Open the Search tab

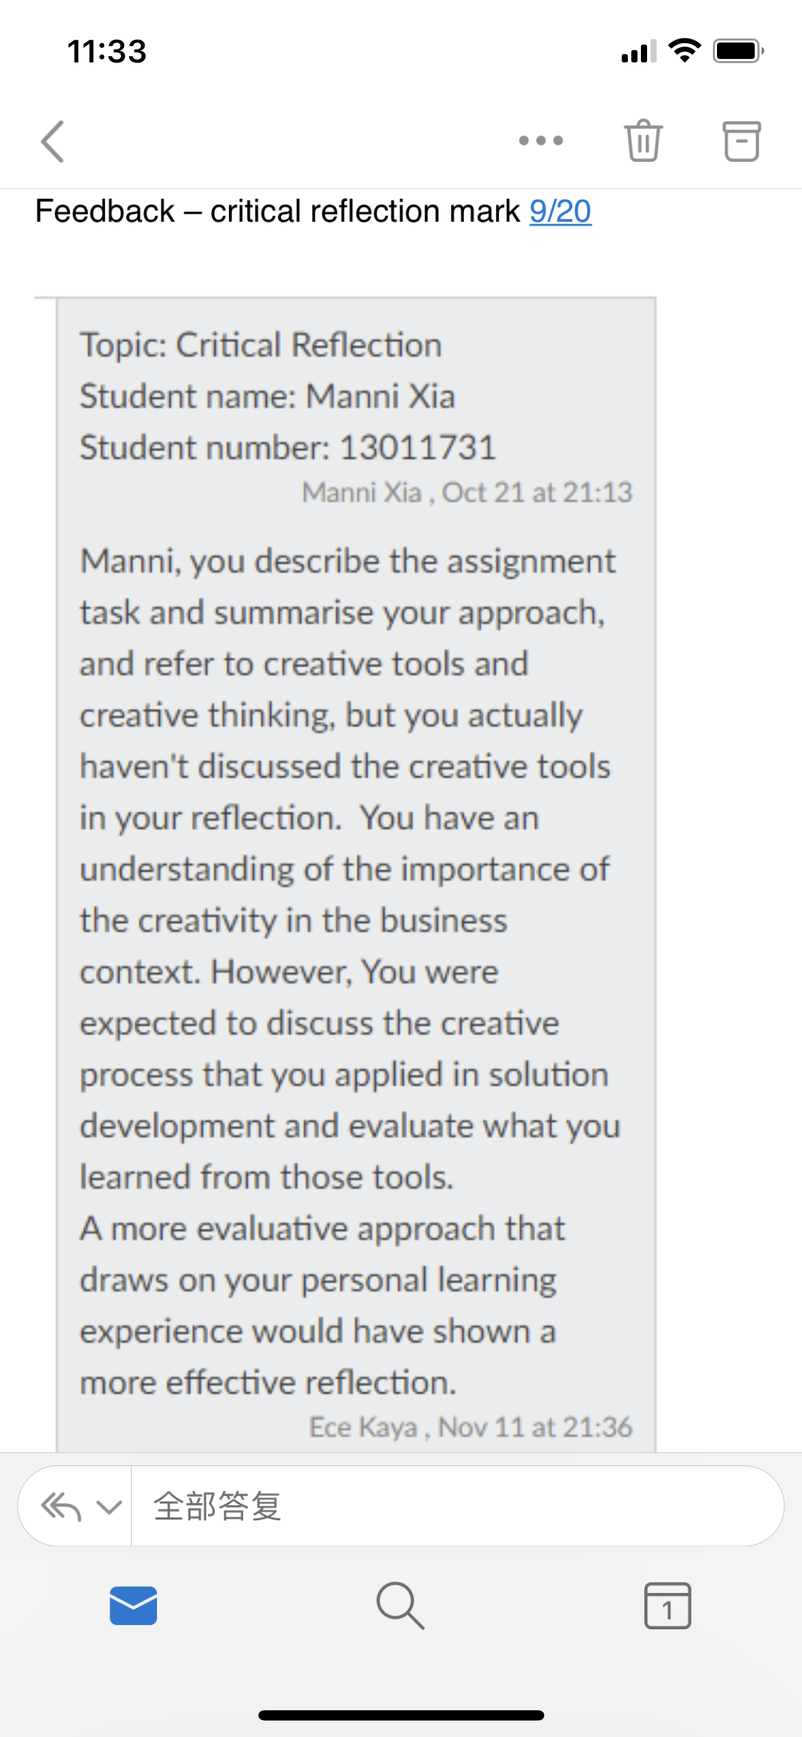(x=400, y=1605)
